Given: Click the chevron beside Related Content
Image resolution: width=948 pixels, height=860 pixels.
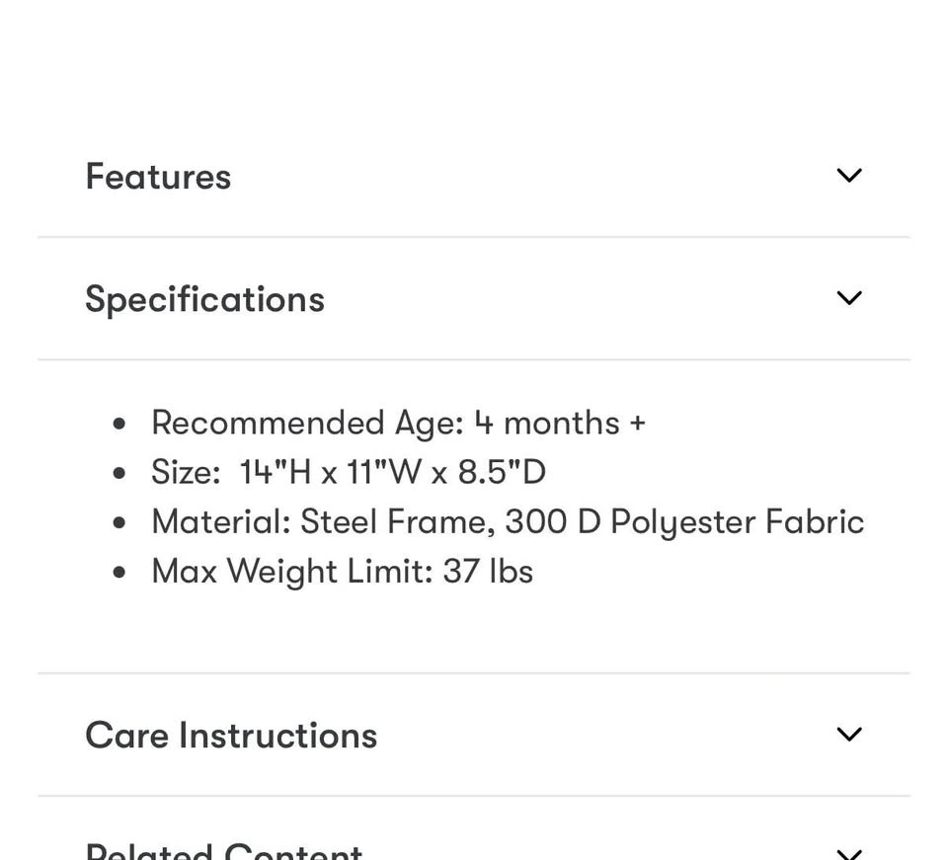Looking at the screenshot, I should tap(849, 853).
